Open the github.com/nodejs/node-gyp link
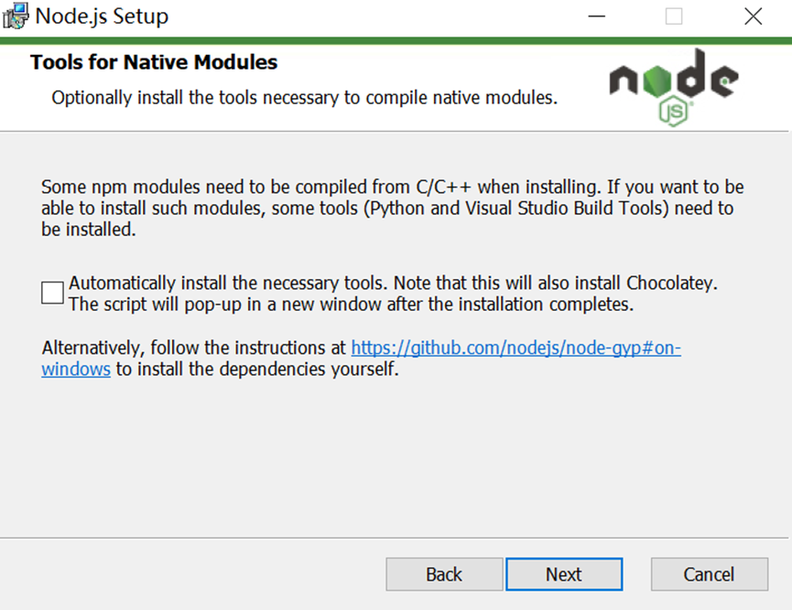 point(515,348)
